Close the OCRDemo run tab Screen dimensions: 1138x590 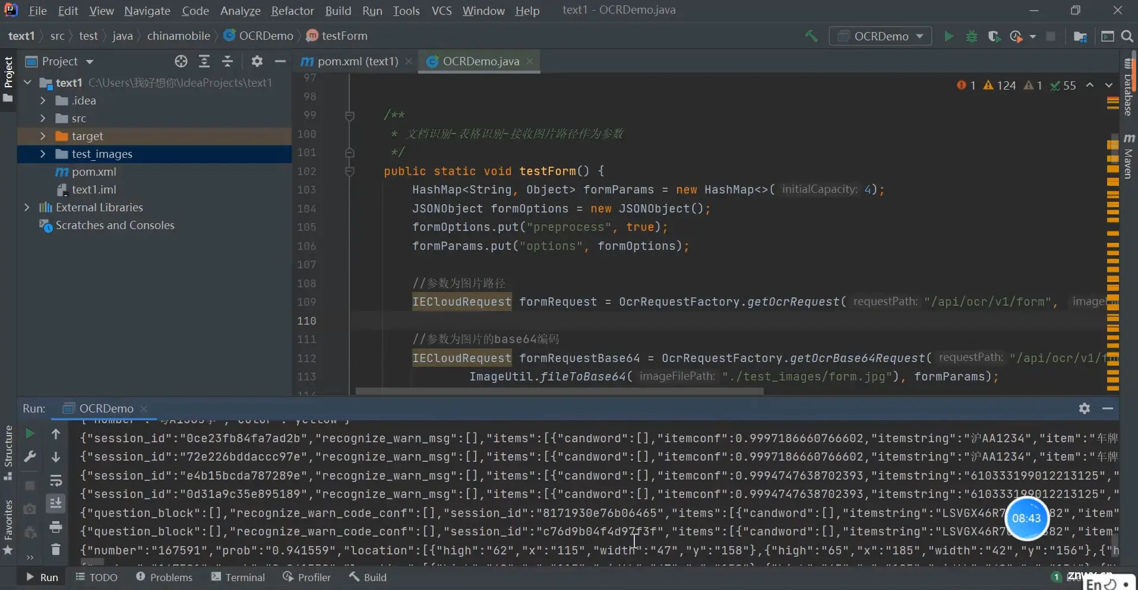[x=144, y=408]
